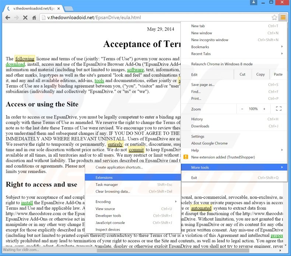The image size is (291, 256).
Task: Click the highlighted 'automated' link
Action: tap(201, 208)
